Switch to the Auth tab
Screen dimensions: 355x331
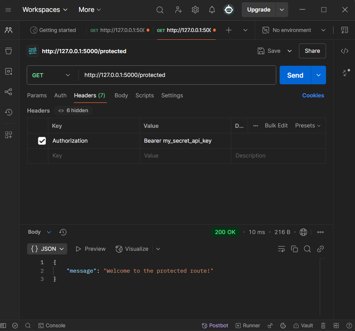coord(60,95)
